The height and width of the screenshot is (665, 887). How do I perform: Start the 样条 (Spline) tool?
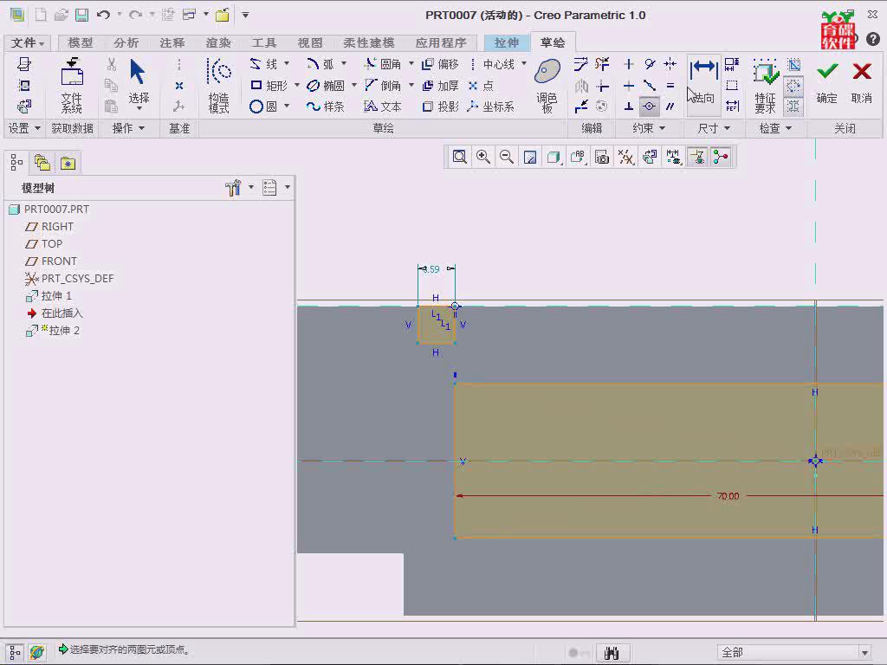[x=326, y=107]
